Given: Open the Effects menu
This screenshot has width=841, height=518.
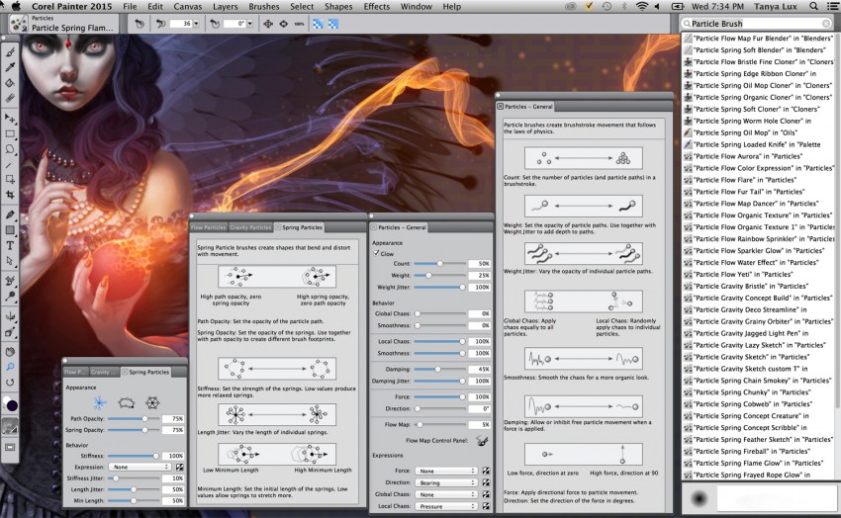Looking at the screenshot, I should (377, 7).
